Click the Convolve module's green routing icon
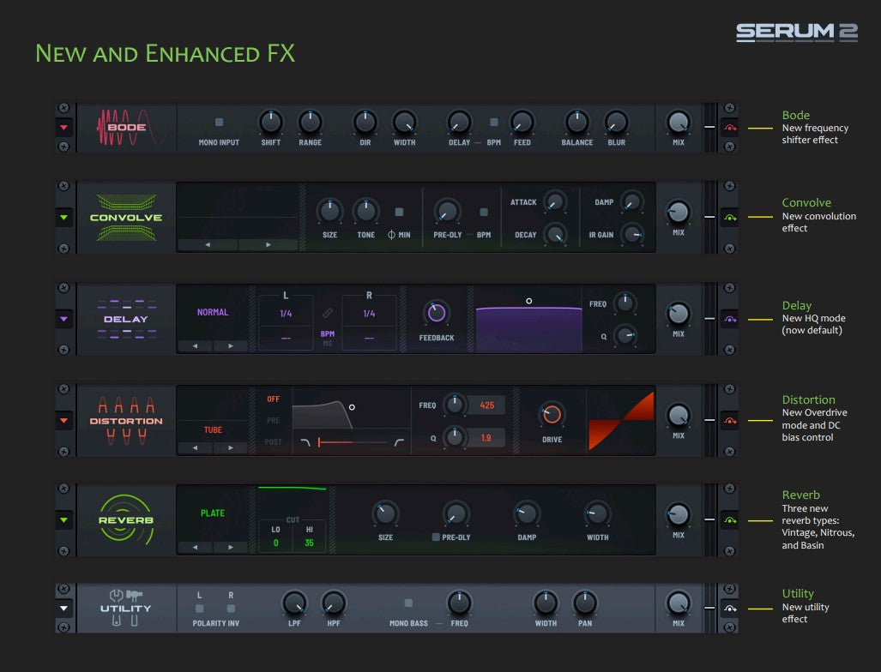 click(x=730, y=217)
